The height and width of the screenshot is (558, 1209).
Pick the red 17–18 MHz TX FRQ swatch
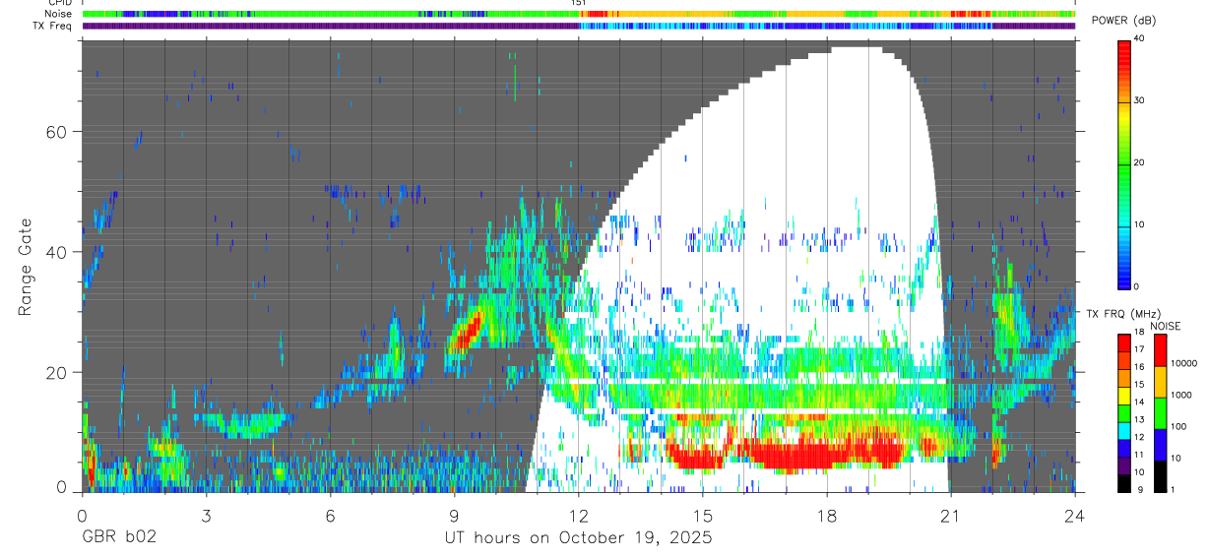[x=1124, y=342]
